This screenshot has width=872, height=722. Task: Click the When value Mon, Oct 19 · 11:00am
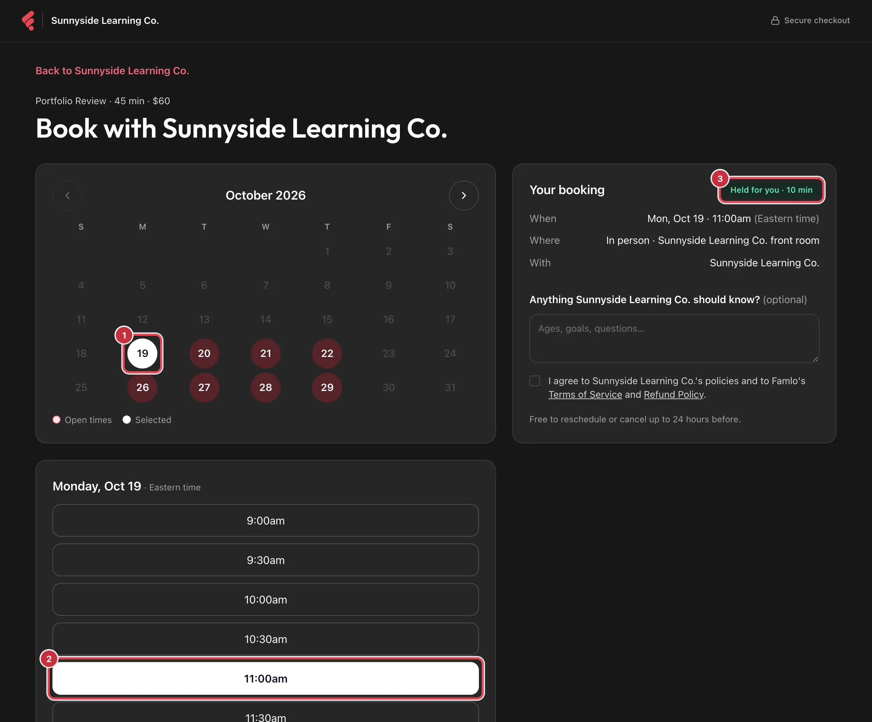click(x=699, y=218)
